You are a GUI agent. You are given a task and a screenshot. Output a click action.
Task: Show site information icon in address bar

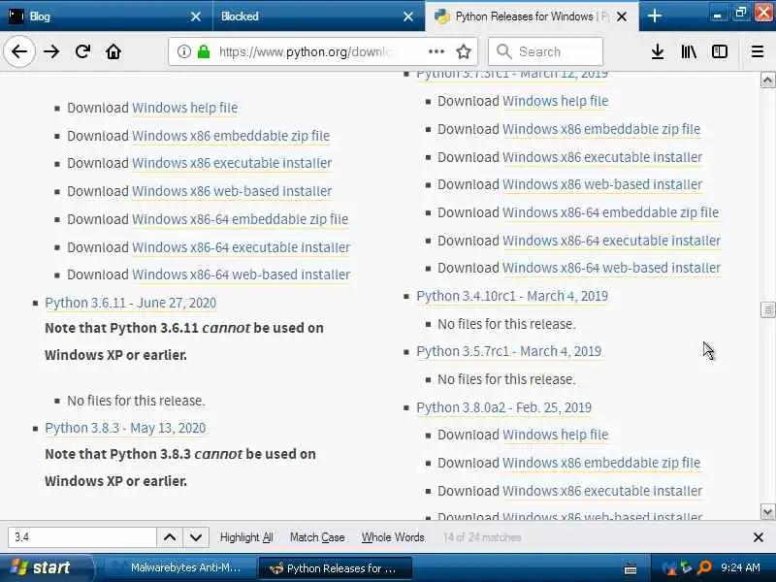point(183,51)
